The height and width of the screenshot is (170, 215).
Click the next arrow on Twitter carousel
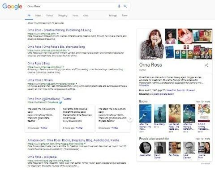tap(130, 119)
